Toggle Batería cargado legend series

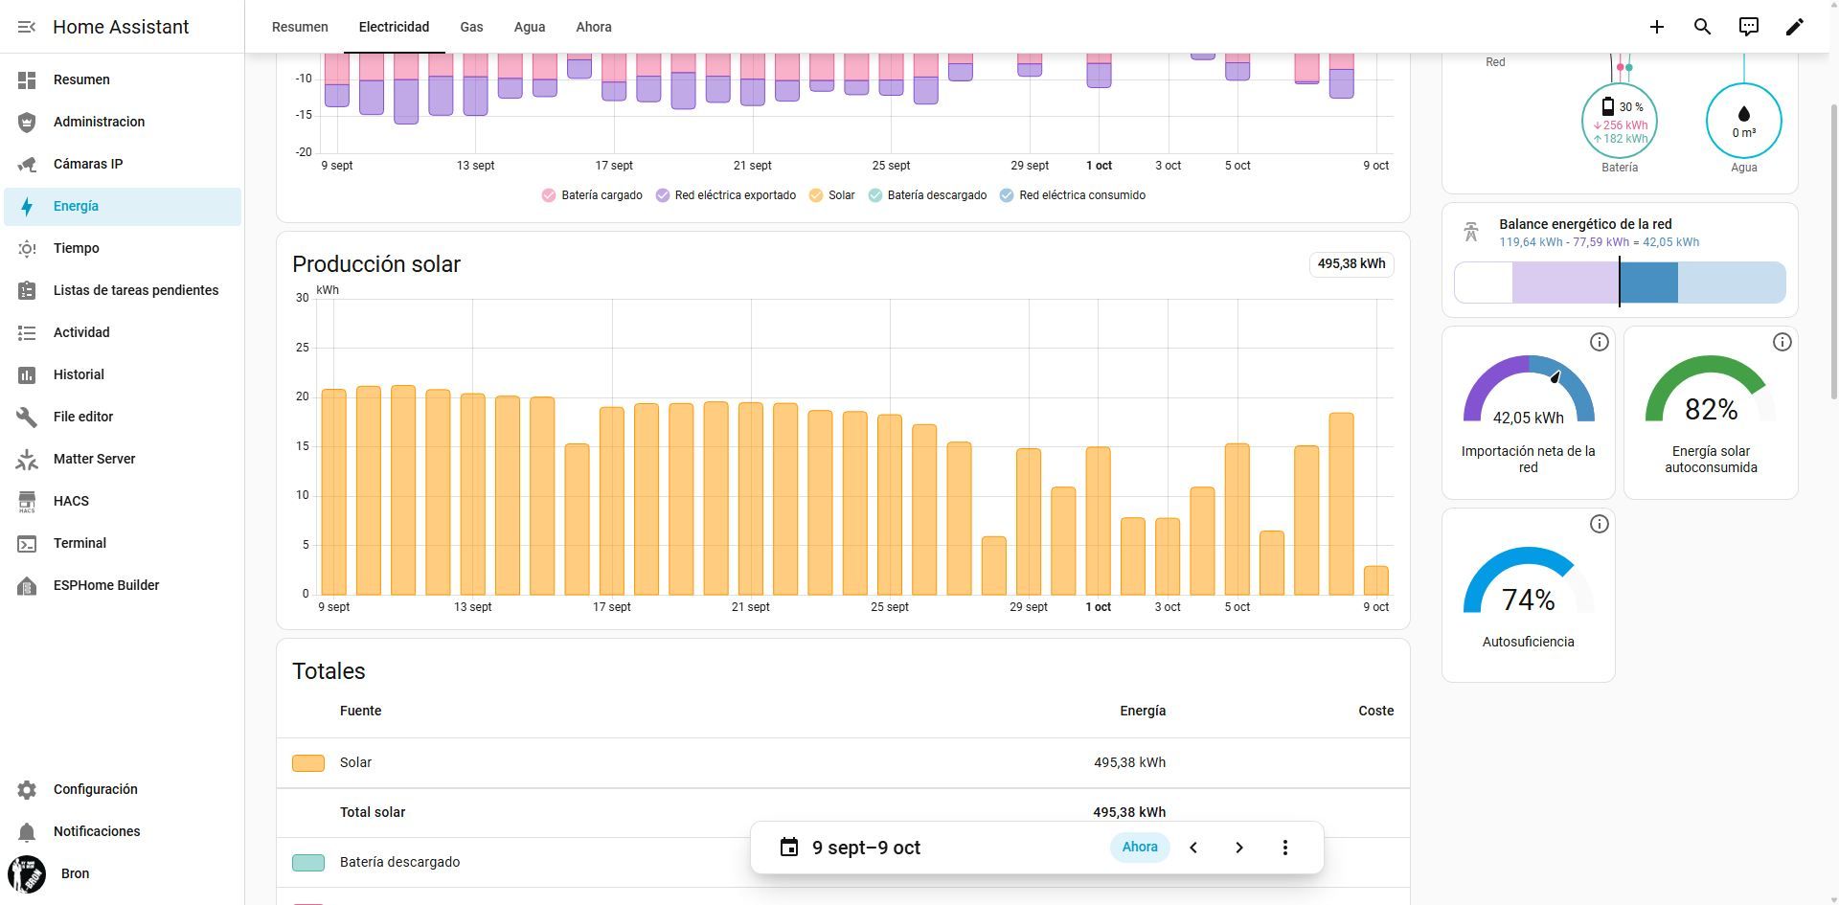pos(592,195)
